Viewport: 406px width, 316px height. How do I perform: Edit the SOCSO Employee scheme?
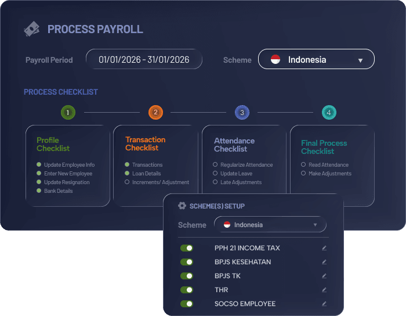(x=324, y=304)
